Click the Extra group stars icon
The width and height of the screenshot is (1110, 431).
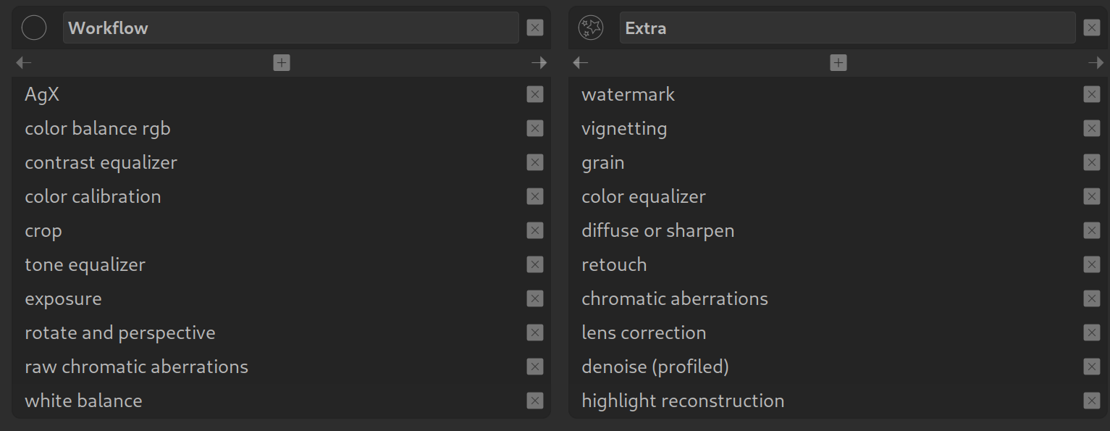click(591, 28)
